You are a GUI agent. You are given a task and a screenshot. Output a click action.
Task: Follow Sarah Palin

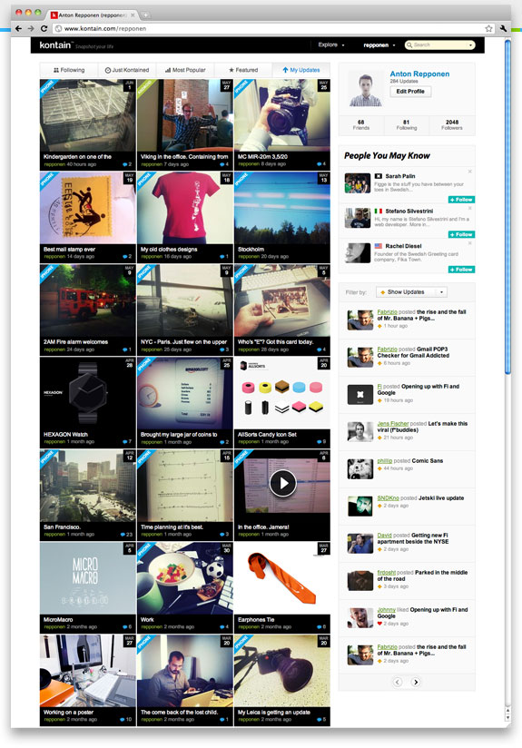coord(461,200)
